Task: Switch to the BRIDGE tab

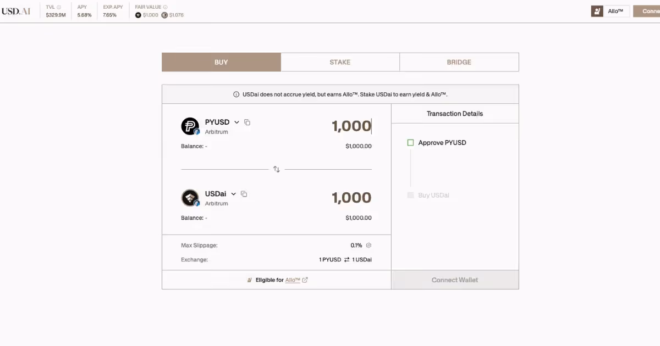Action: coord(459,62)
